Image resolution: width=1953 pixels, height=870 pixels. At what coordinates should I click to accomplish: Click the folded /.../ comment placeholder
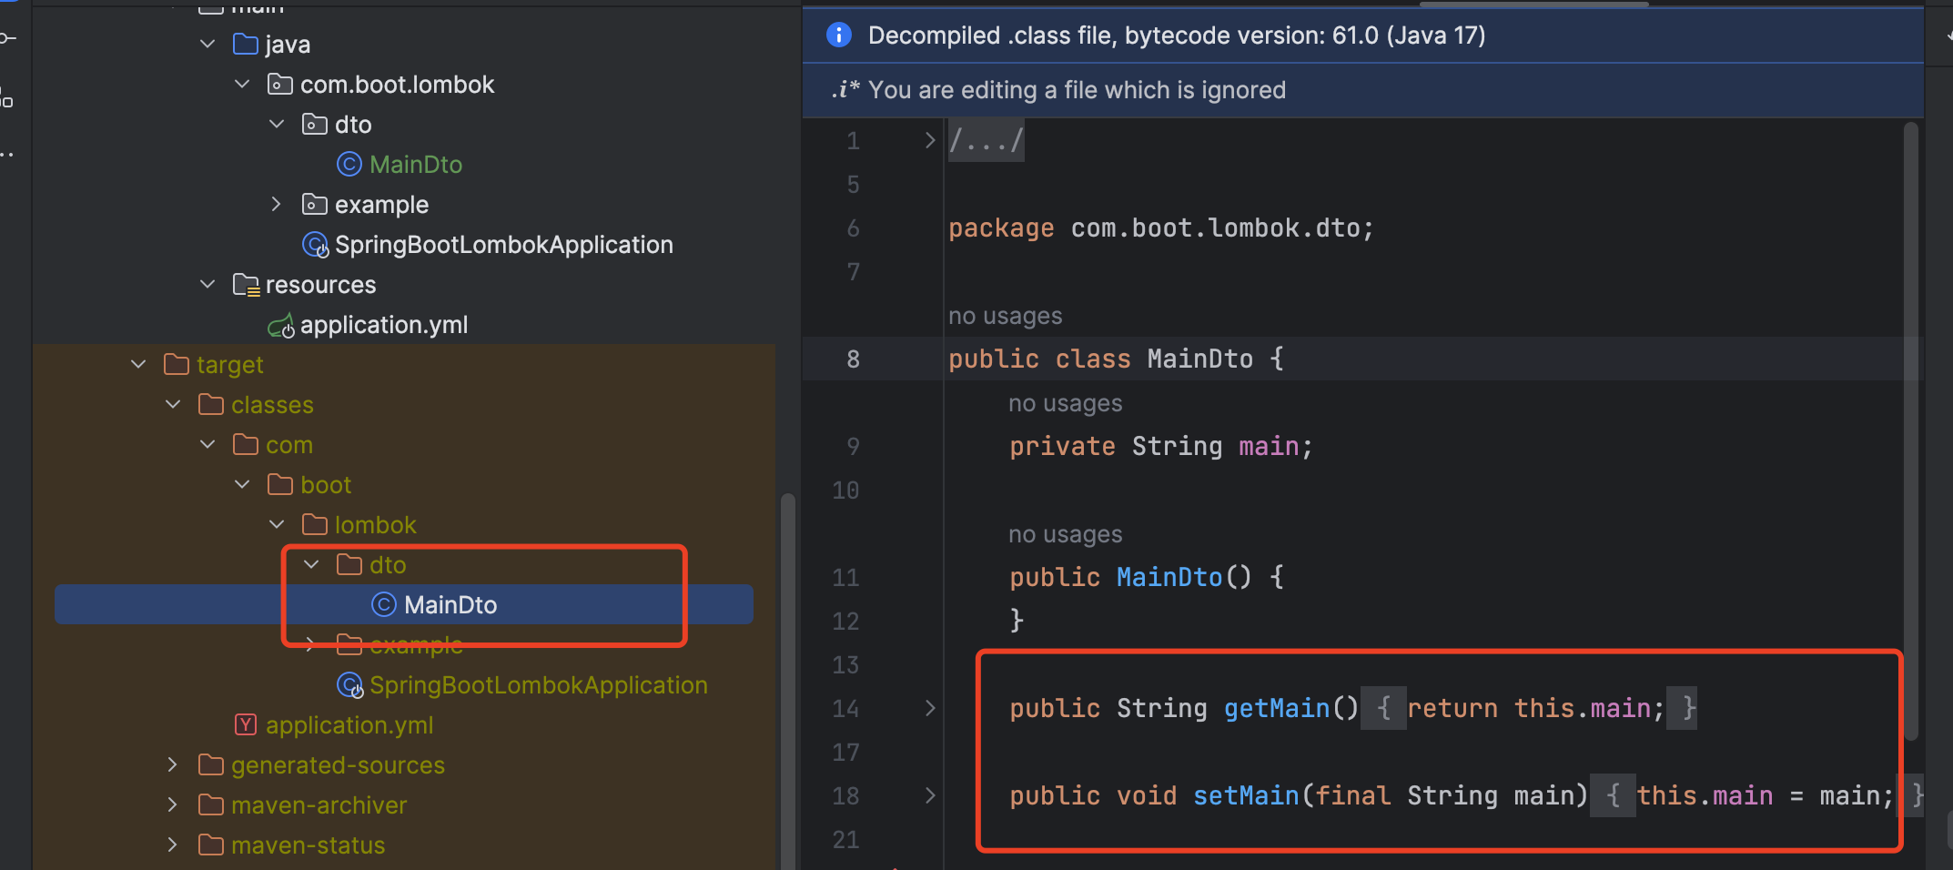coord(987,140)
